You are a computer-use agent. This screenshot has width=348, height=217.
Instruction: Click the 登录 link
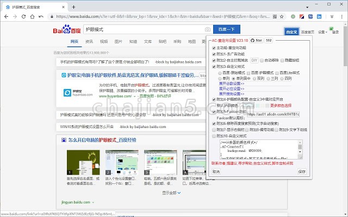click(335, 32)
